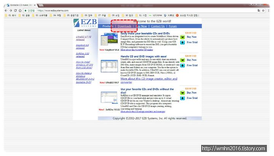This screenshot has width=274, height=156.
Task: Click the translate page icon in address bar
Action: tap(259, 11)
